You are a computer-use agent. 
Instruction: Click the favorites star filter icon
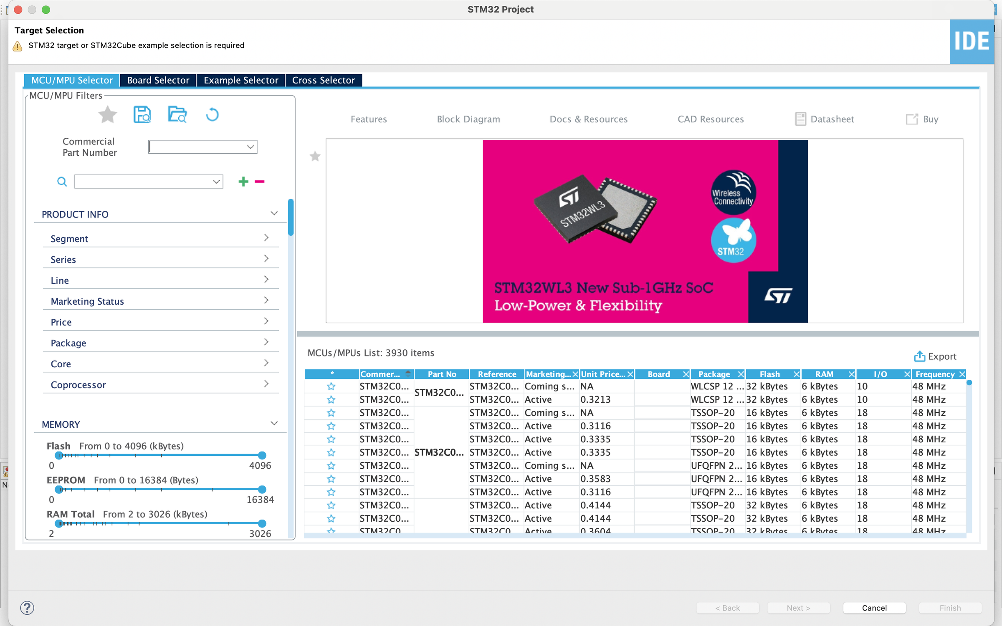click(107, 115)
